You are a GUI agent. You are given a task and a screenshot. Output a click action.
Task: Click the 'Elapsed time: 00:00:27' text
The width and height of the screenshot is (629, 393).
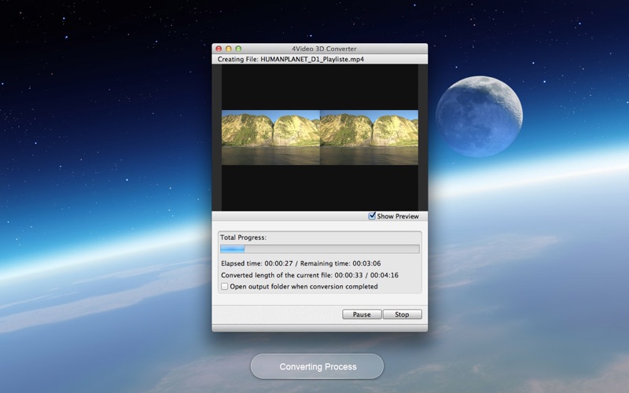[257, 263]
